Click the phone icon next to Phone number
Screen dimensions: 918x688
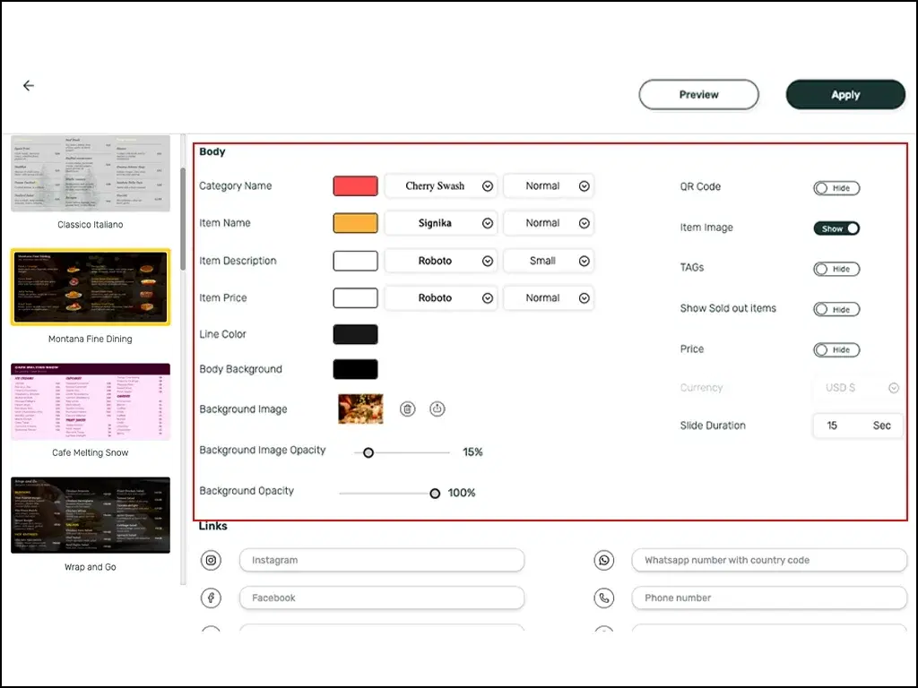[x=603, y=598]
